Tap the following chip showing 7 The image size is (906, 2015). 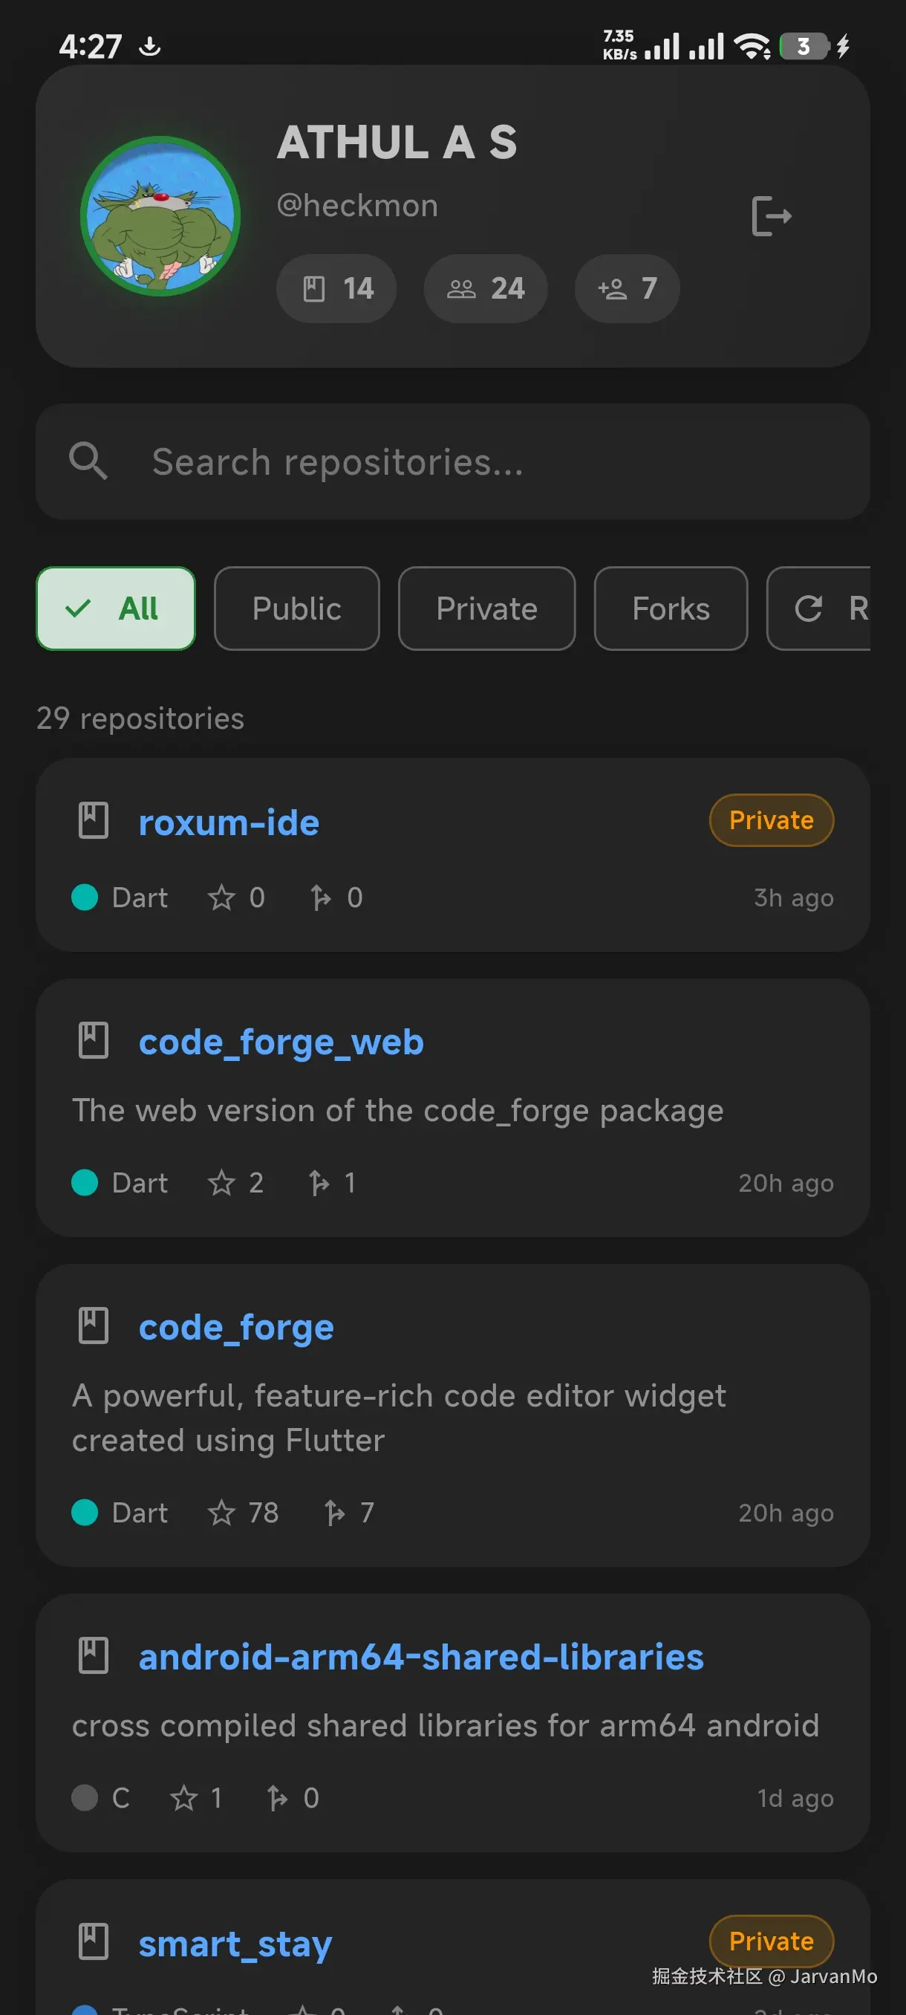click(626, 288)
